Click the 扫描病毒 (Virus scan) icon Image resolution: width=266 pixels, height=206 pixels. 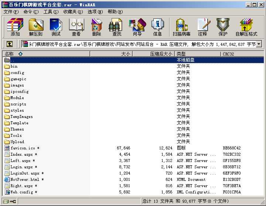(x=181, y=27)
